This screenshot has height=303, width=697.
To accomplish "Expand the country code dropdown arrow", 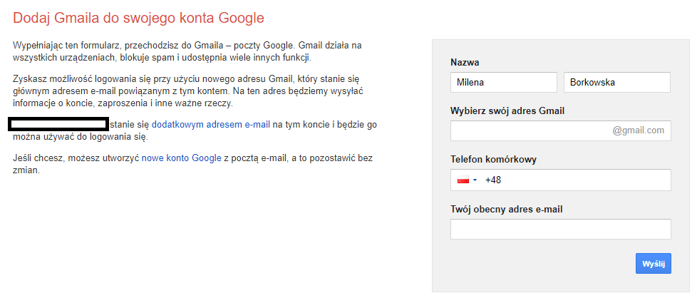I will (x=475, y=180).
